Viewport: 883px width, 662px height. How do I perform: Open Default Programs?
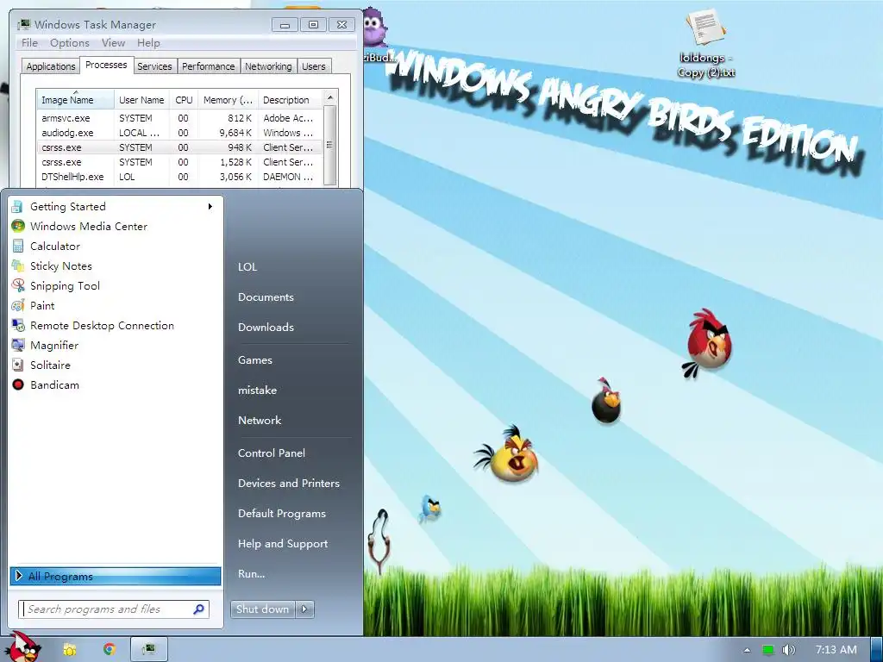pos(282,514)
